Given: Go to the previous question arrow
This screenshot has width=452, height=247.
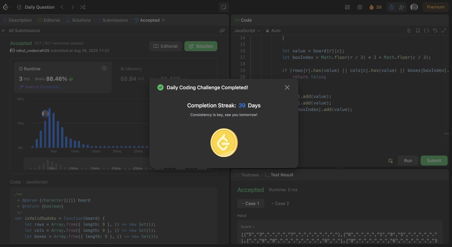Looking at the screenshot, I should click(x=62, y=7).
